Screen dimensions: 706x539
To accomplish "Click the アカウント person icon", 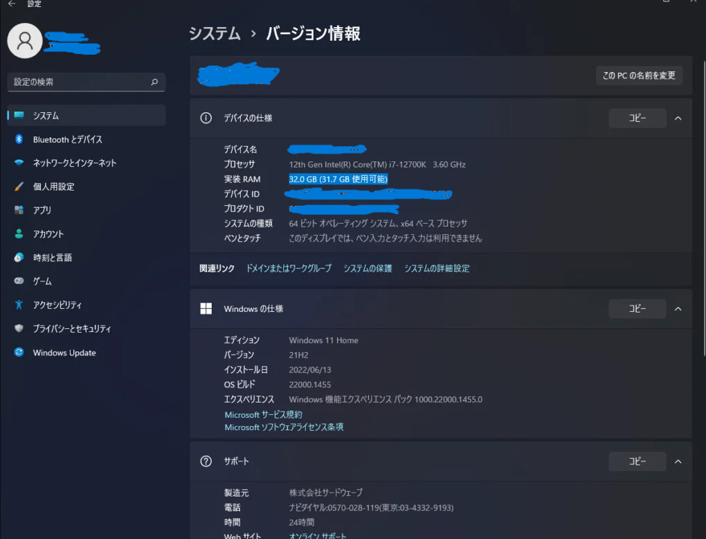I will [19, 234].
